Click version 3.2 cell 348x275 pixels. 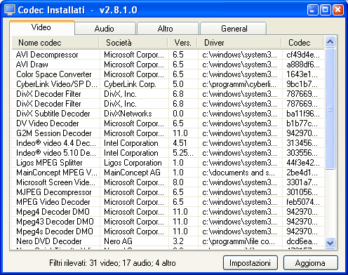[178, 241]
